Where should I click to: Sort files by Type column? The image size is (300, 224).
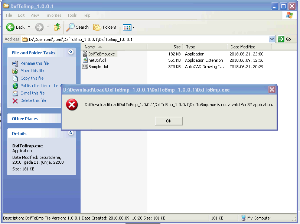pos(205,47)
